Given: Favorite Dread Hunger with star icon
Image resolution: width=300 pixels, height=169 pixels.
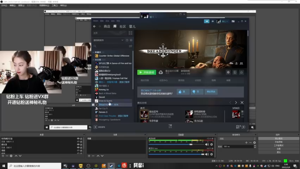Looking at the screenshot, I should pyautogui.click(x=241, y=72).
